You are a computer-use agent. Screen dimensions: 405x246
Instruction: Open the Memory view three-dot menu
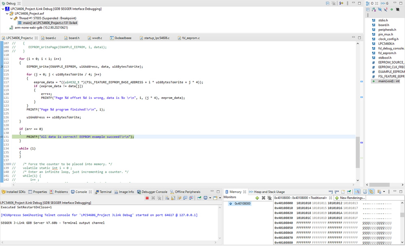(389, 192)
